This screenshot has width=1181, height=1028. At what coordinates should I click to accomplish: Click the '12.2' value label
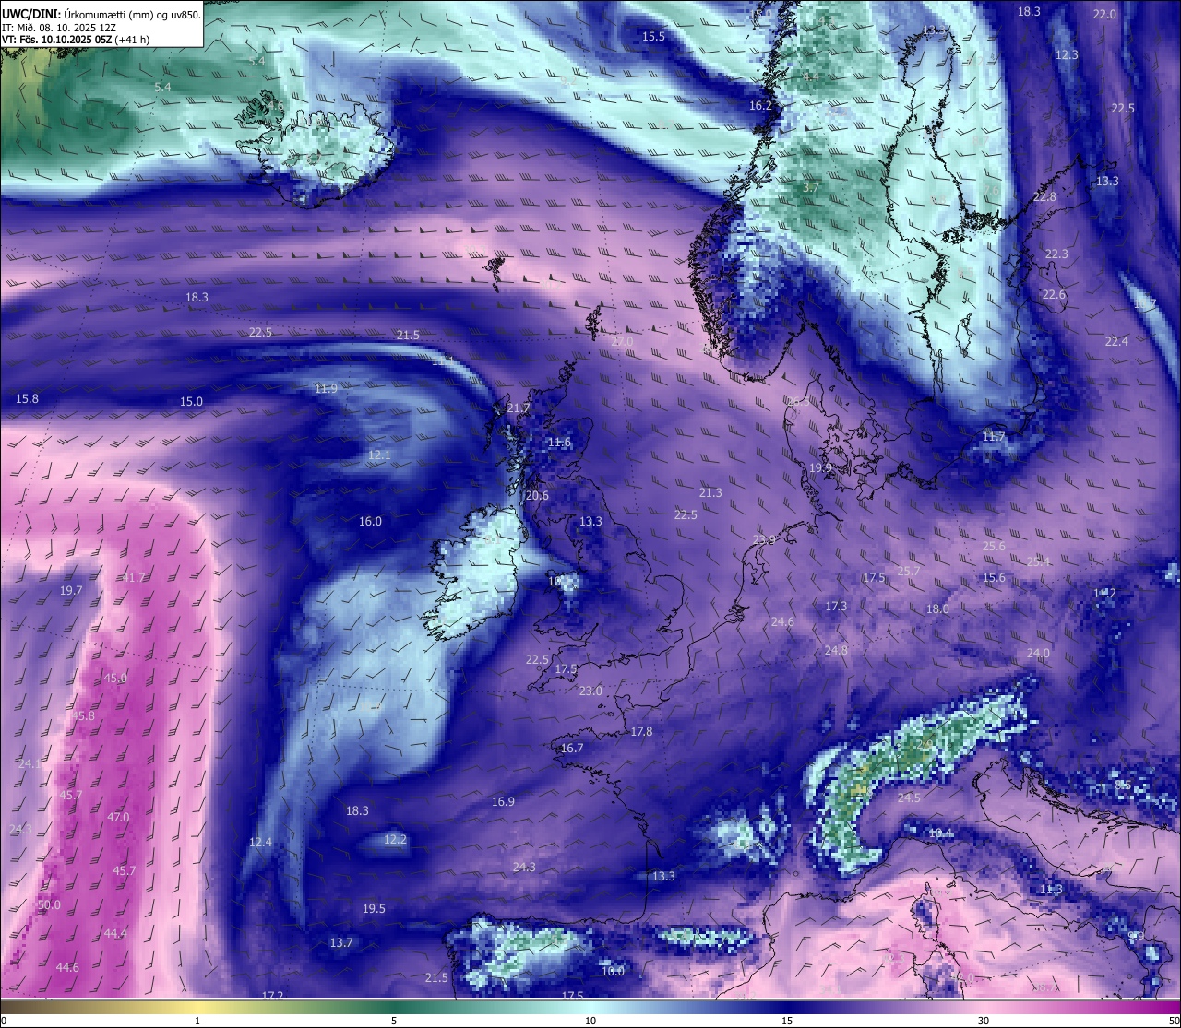coord(395,840)
